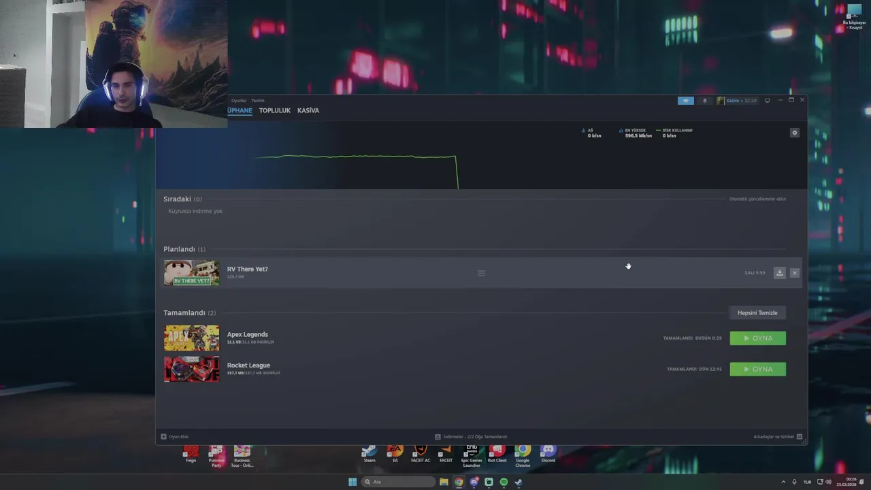Click the Apex Legends title

point(247,334)
